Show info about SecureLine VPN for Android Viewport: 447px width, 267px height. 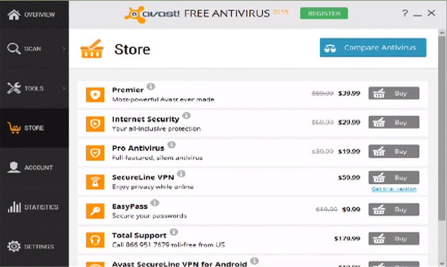coord(254,261)
